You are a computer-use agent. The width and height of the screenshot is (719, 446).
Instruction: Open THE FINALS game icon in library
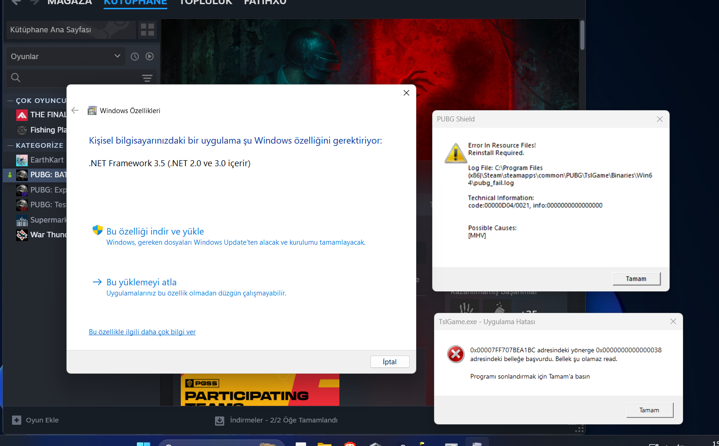click(22, 115)
